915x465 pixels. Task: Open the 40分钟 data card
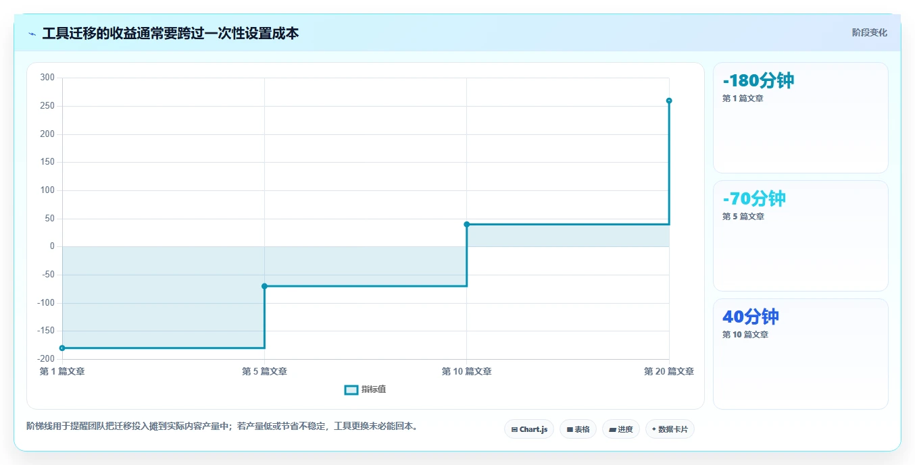tap(800, 354)
